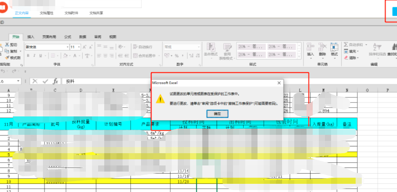397x192 pixels.
Task: Apply accounting currency format icon
Action: [x=167, y=56]
